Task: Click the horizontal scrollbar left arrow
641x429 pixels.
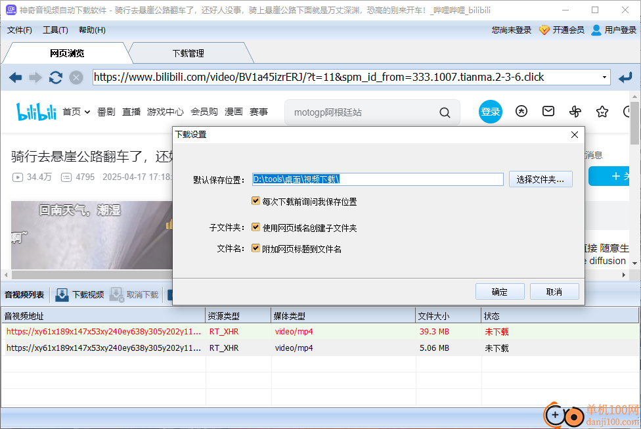Action: pyautogui.click(x=6, y=275)
